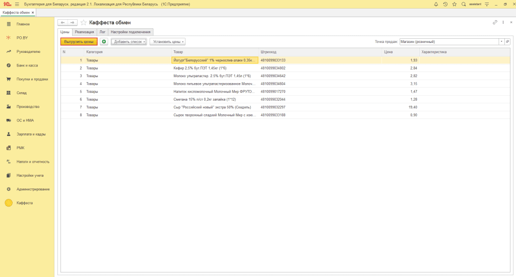Select Молоко ультрапастер. 2.5% row

click(285, 76)
